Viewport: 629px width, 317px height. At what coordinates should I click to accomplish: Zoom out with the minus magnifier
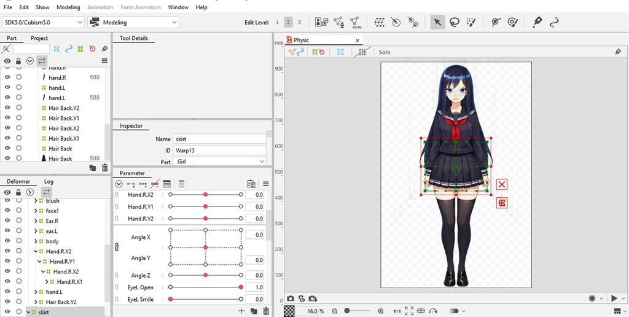(335, 311)
